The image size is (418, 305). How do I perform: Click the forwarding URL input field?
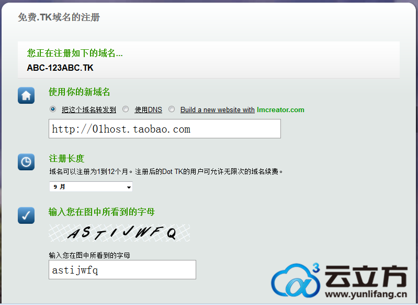[164, 129]
